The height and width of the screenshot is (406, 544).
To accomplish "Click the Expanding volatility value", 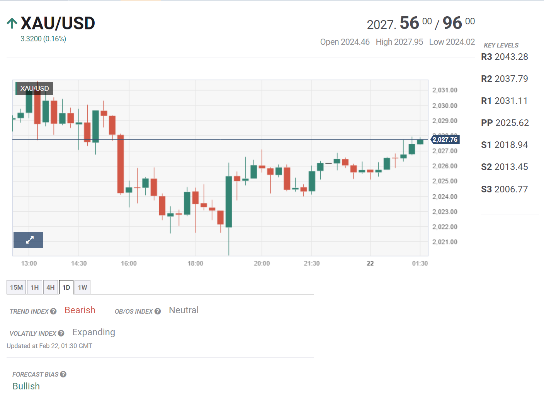I will 94,333.
